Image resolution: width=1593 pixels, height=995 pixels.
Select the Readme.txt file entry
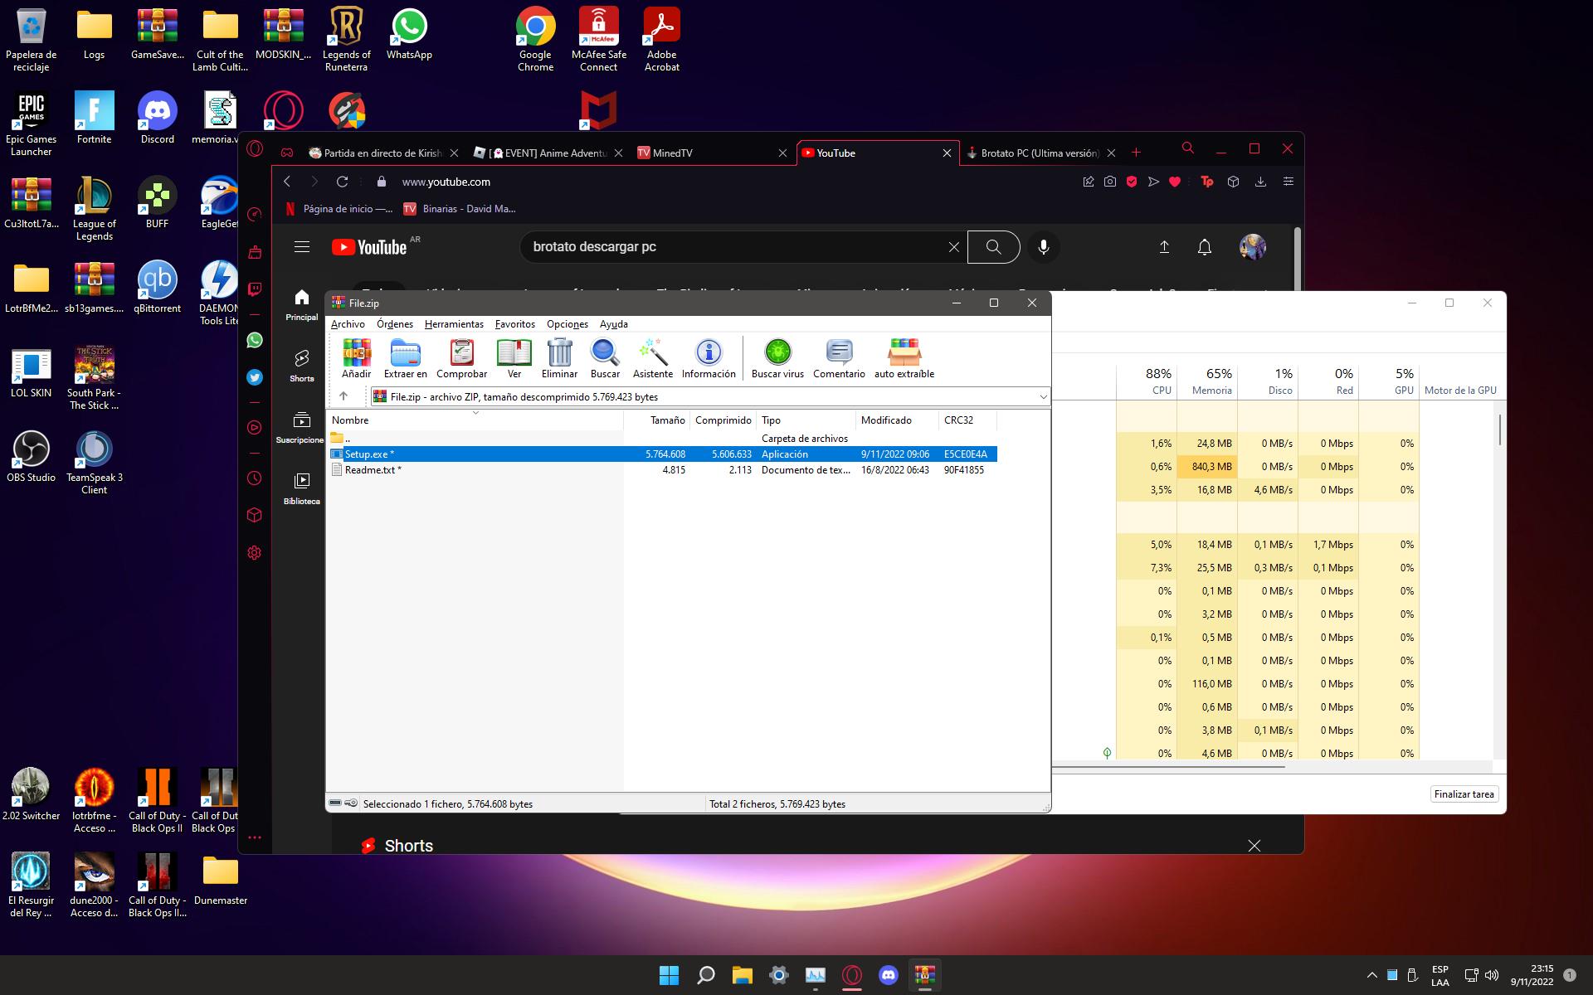point(373,470)
